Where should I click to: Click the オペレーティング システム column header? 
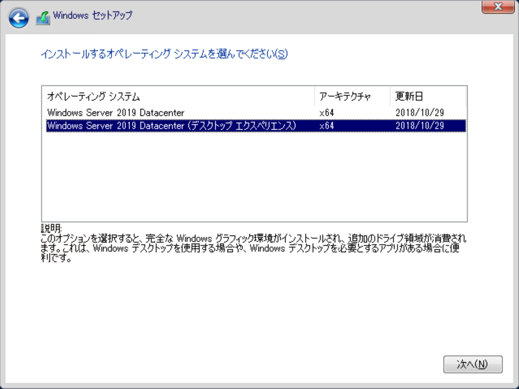click(x=178, y=96)
